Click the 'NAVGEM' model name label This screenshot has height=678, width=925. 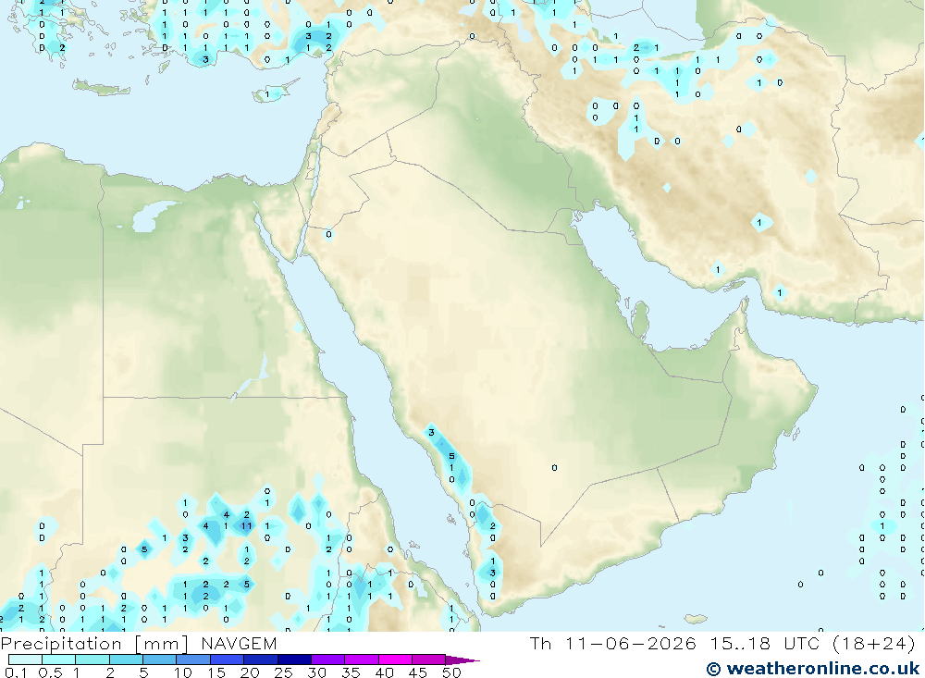tap(239, 644)
